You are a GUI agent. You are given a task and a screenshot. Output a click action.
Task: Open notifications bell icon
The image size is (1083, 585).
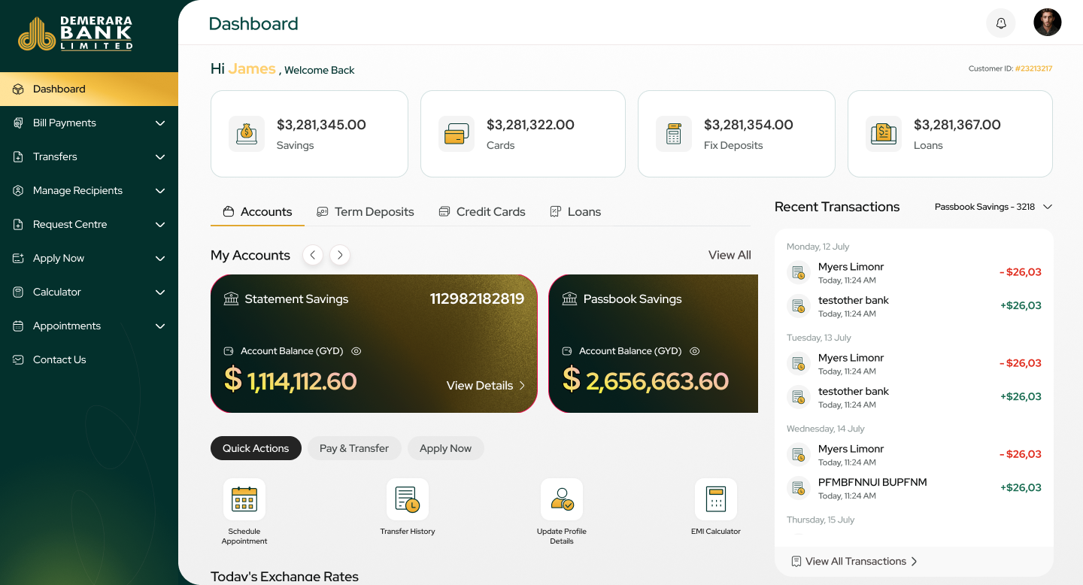point(1001,23)
